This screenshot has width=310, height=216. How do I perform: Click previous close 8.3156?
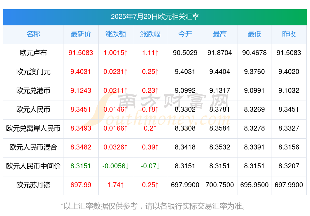click(289, 147)
